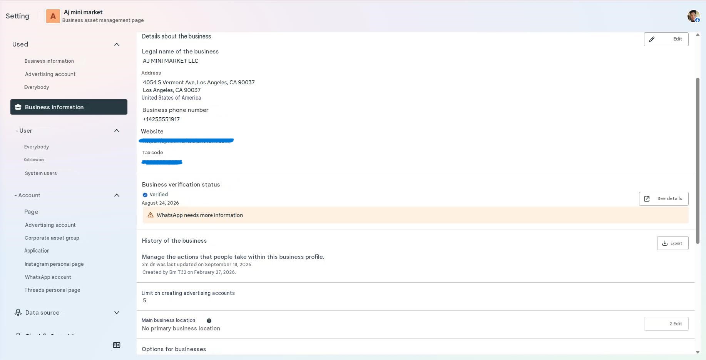Select the highlighted Business information menu item
706x360 pixels.
point(69,107)
